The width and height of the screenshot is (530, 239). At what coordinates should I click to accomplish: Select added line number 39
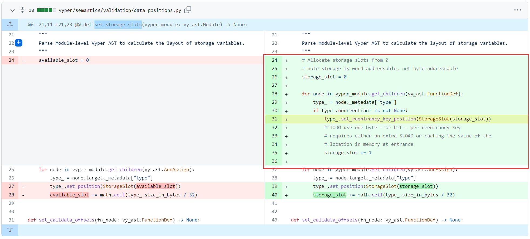[x=274, y=186]
